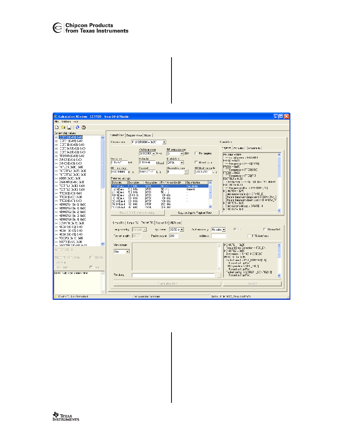Open the chip revision VERSION dropdown
The image size is (343, 444).
click(x=164, y=142)
